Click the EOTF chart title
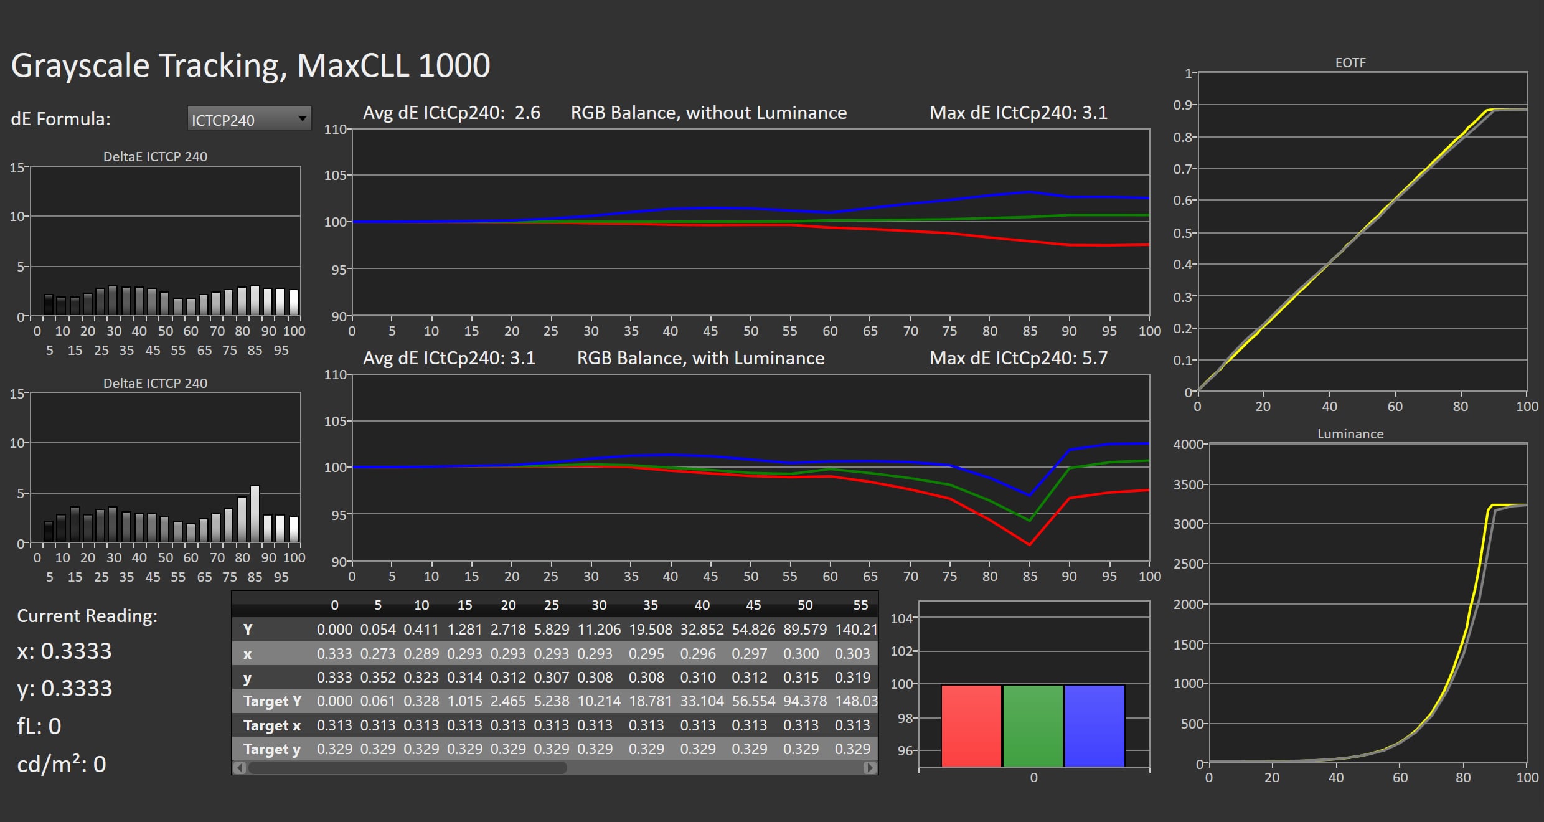The image size is (1544, 822). point(1350,63)
